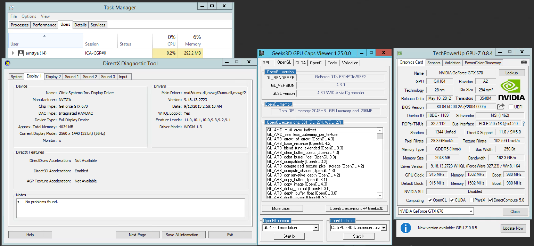Click the BIOS share/export arrow icon in GPU-Z
The width and height of the screenshot is (534, 246).
[x=501, y=107]
